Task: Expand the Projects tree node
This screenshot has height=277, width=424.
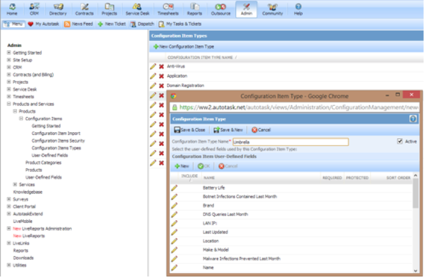Action: tap(9, 82)
